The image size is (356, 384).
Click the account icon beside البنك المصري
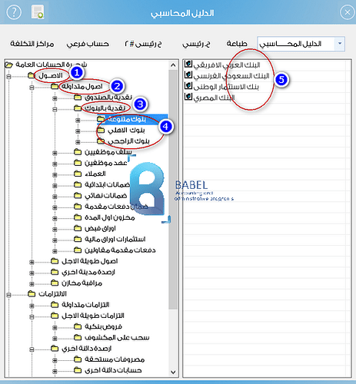point(188,97)
